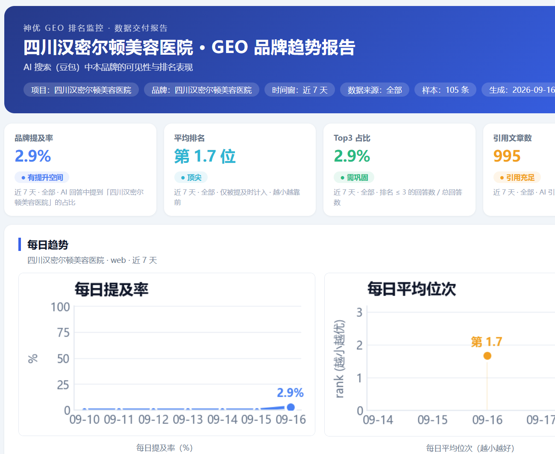The width and height of the screenshot is (555, 454).
Task: Click the AI 搜索 (豆包) description line
Action: click(x=108, y=67)
